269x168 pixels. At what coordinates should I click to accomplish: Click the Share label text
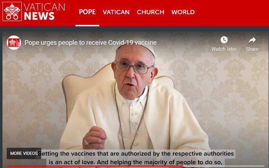[x=252, y=49]
